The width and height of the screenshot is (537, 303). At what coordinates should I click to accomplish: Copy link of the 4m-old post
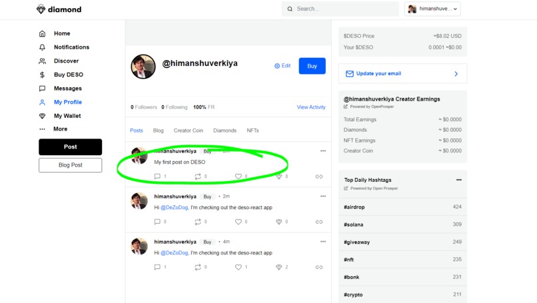pos(319,267)
